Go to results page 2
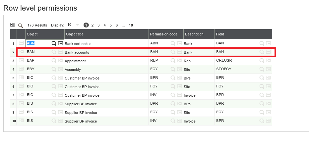This screenshot has width=309, height=151. [x=93, y=25]
